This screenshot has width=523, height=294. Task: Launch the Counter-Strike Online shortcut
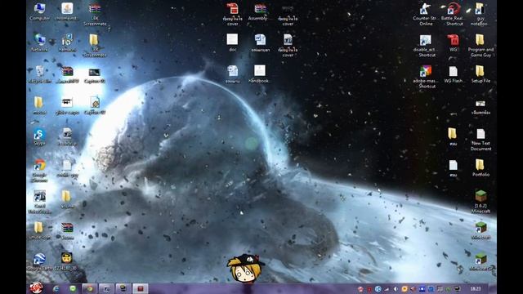(425, 14)
